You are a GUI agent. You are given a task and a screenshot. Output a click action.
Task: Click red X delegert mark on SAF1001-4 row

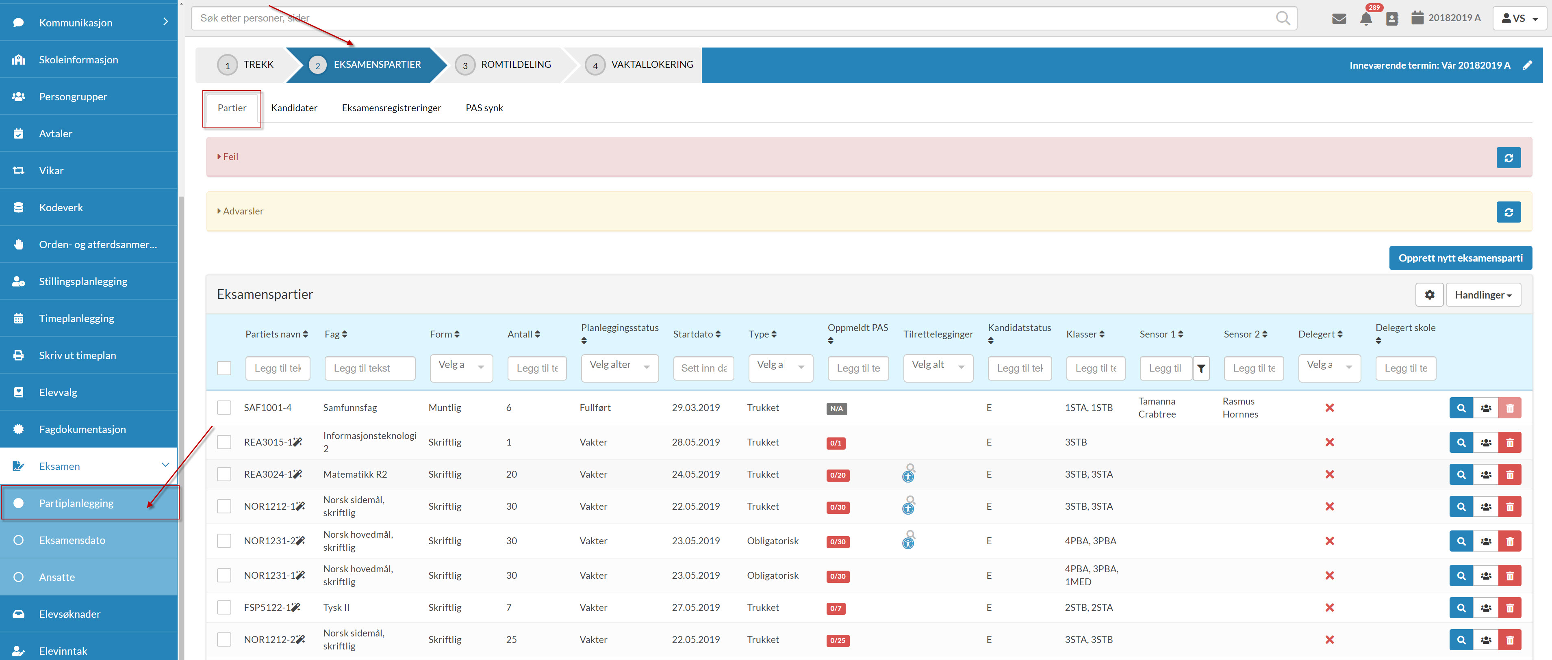pyautogui.click(x=1329, y=408)
